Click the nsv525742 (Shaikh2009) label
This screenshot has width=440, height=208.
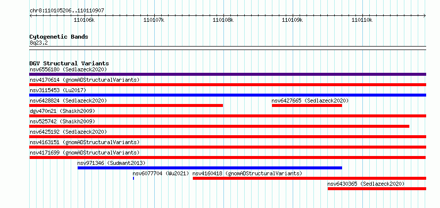point(62,121)
